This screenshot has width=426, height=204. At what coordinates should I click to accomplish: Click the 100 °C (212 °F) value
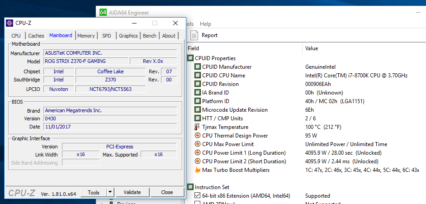click(323, 127)
